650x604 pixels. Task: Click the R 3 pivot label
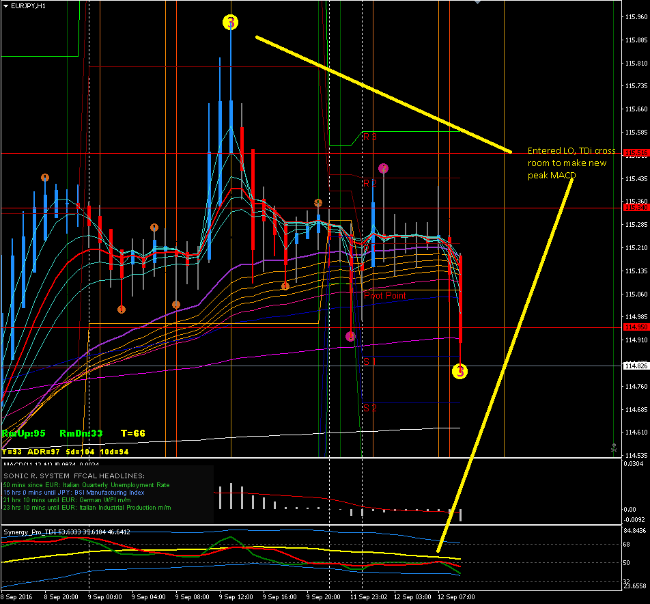(x=370, y=137)
